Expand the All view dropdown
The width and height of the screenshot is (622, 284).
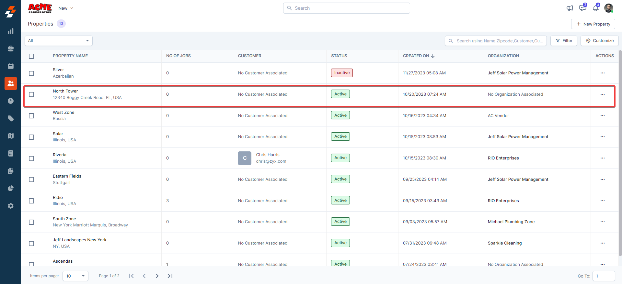(59, 41)
